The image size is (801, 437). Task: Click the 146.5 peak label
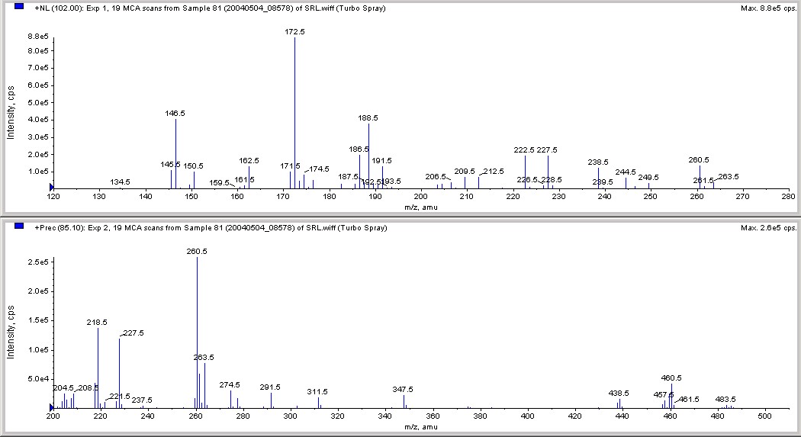(175, 114)
